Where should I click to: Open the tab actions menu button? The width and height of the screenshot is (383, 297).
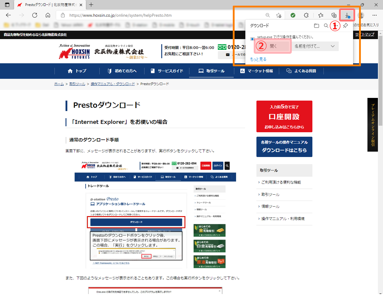pos(7,5)
